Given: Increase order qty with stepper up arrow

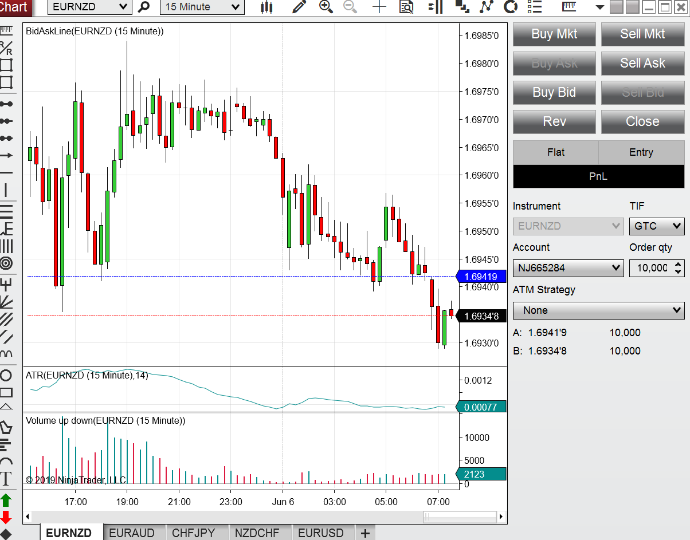Looking at the screenshot, I should pyautogui.click(x=679, y=264).
